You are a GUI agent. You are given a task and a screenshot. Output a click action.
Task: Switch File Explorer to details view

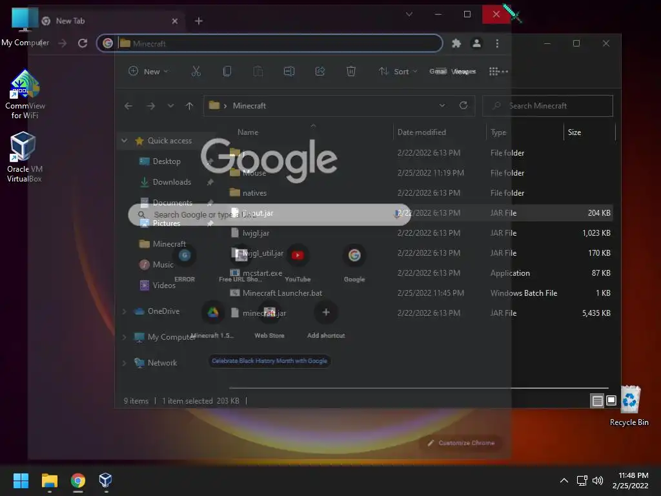(x=597, y=400)
